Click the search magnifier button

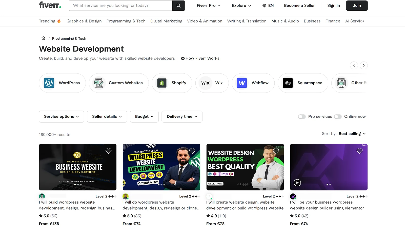(x=178, y=6)
